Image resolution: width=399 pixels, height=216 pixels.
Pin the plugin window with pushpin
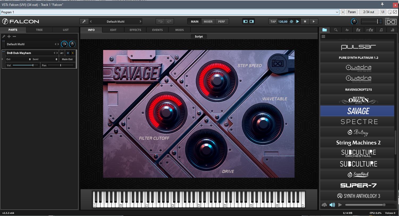click(x=382, y=5)
